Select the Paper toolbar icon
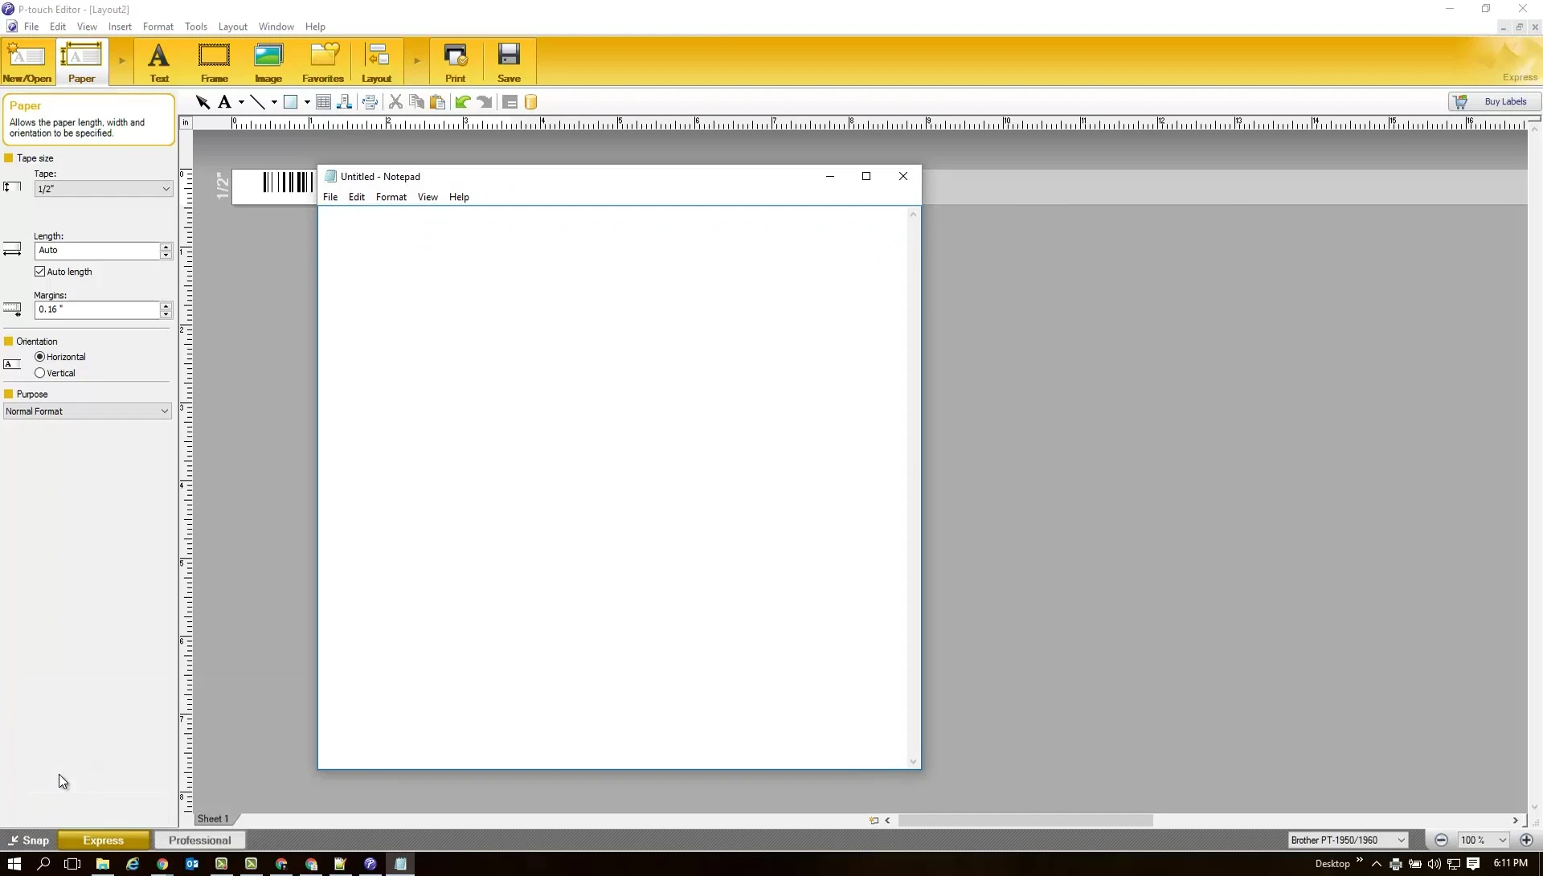This screenshot has height=876, width=1543. 81,62
